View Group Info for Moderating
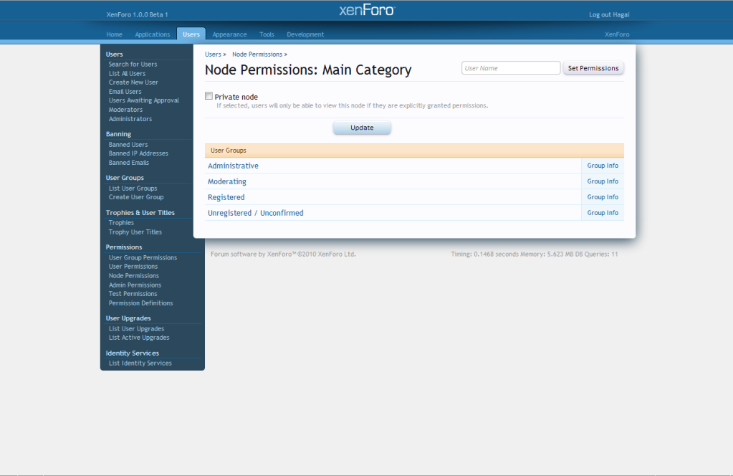This screenshot has height=476, width=733. 603,181
